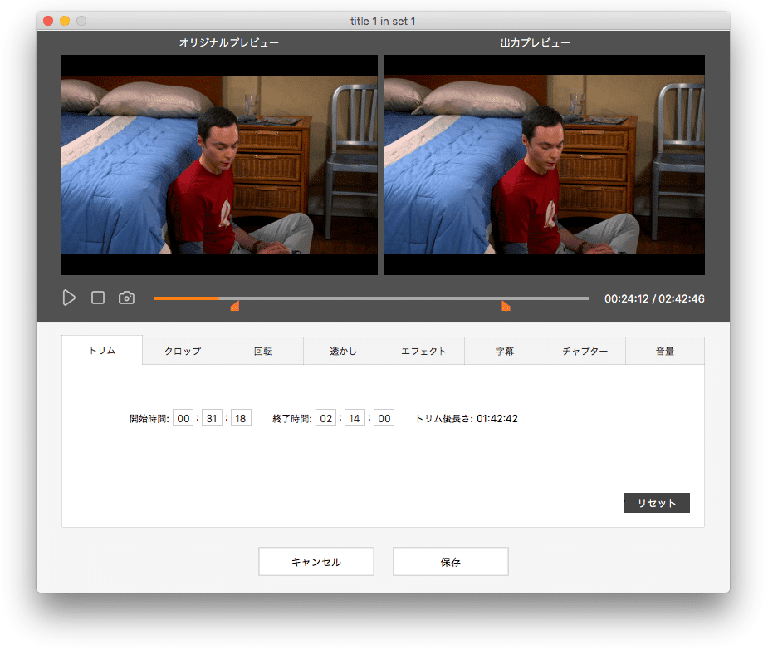Click the キャンセル button
The width and height of the screenshot is (768, 650).
pos(316,562)
